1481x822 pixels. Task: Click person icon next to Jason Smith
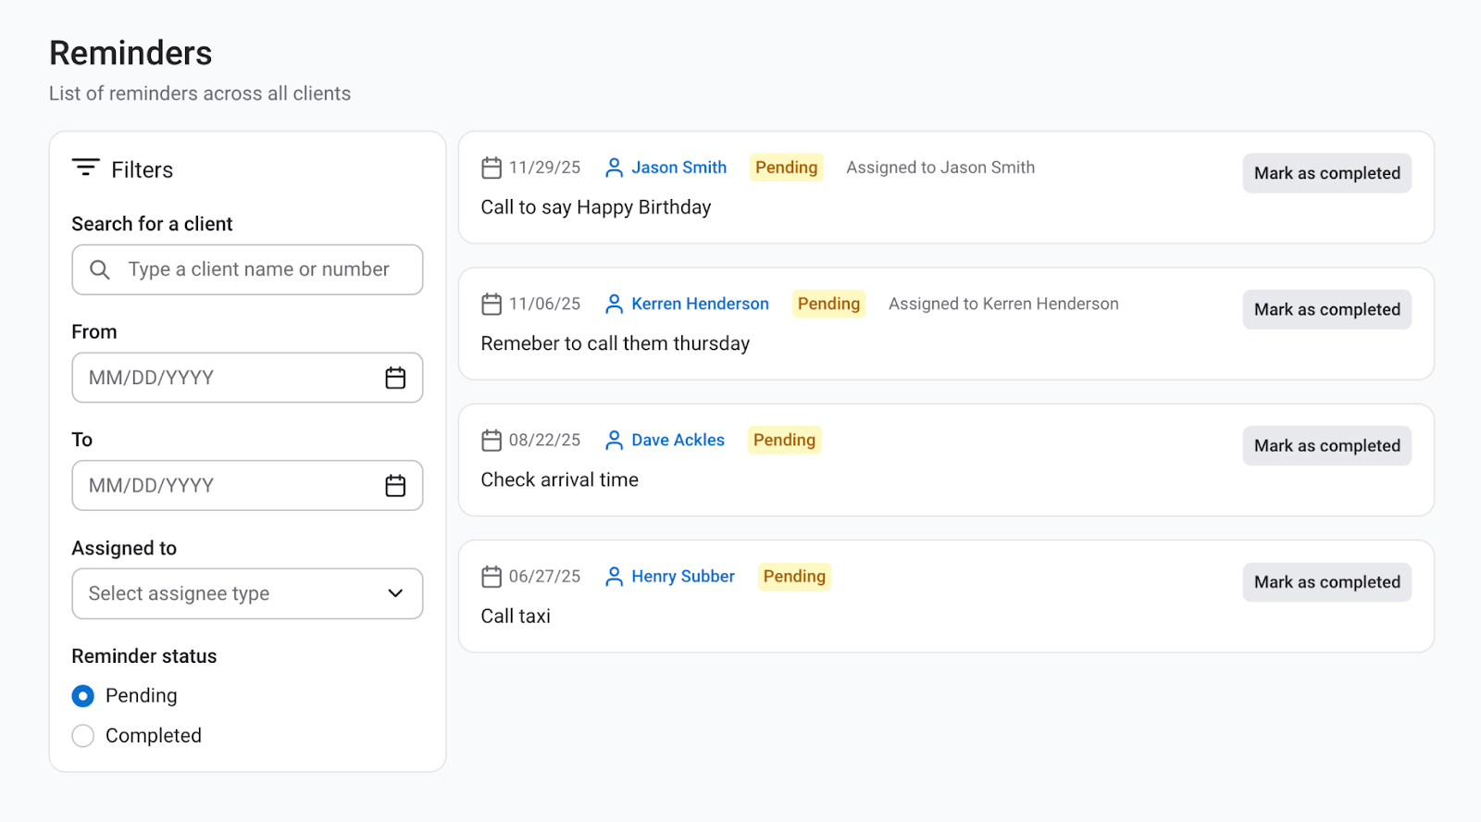(614, 168)
